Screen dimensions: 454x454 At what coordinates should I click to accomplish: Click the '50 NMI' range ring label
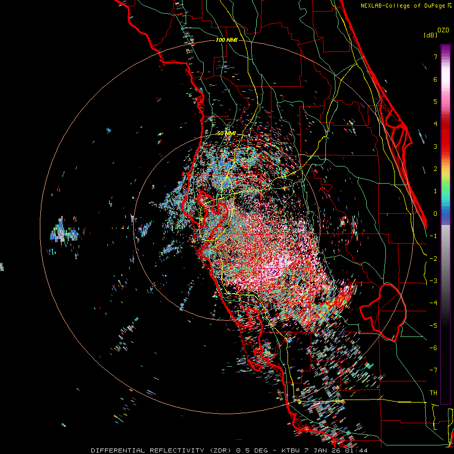(x=226, y=134)
